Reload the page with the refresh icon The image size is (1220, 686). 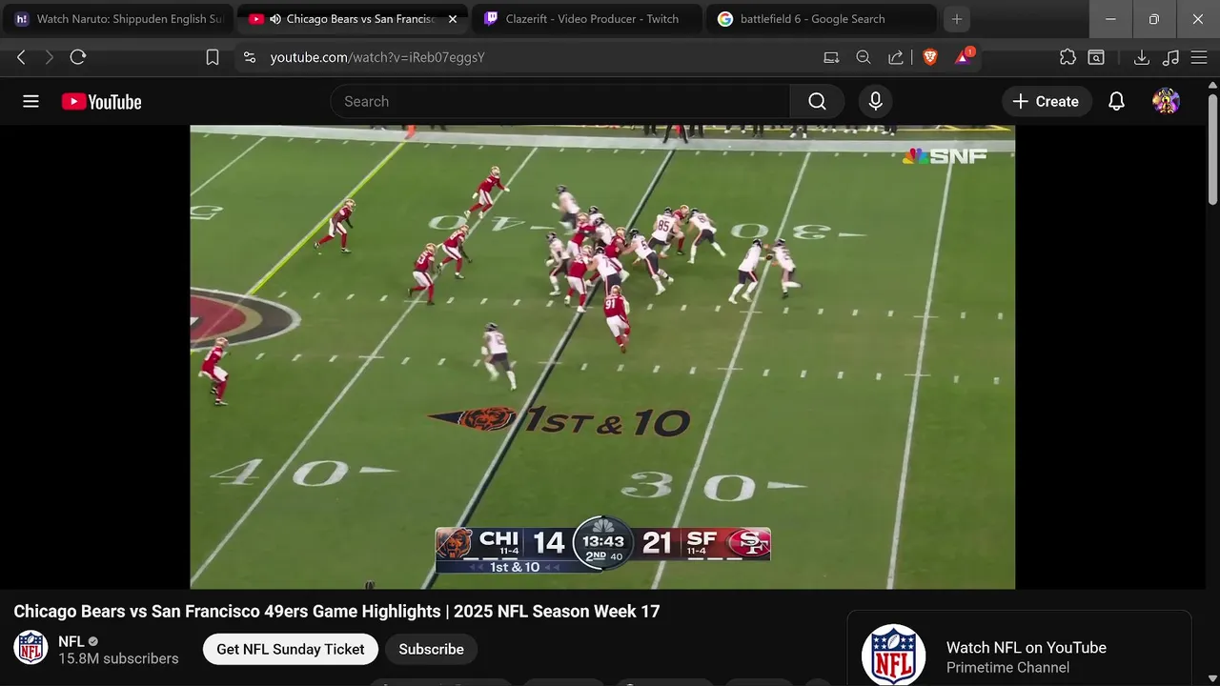point(78,57)
